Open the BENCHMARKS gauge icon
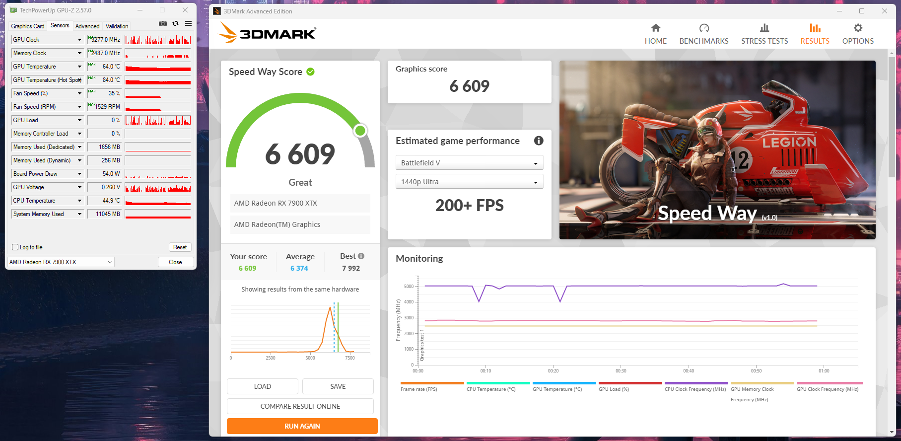This screenshot has height=441, width=901. [704, 28]
